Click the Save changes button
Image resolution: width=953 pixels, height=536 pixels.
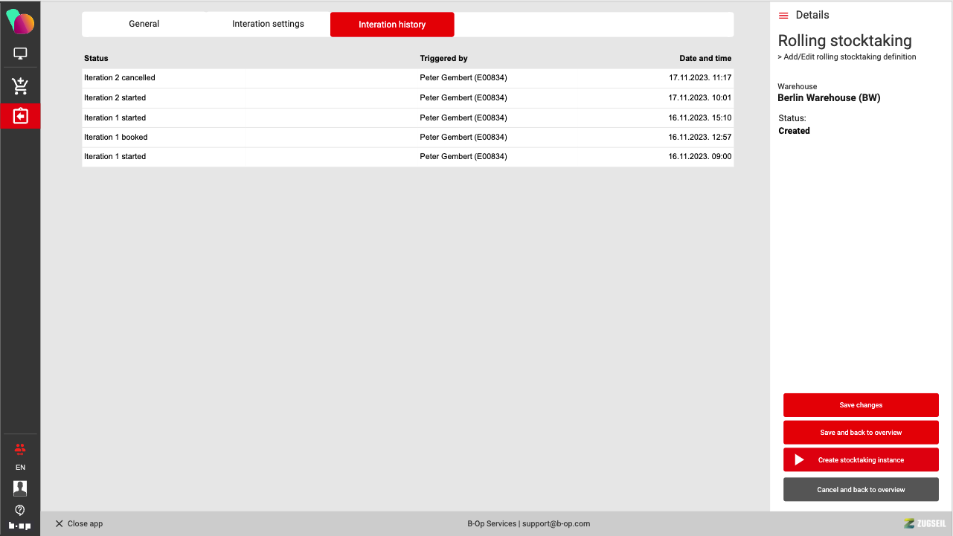(x=861, y=405)
